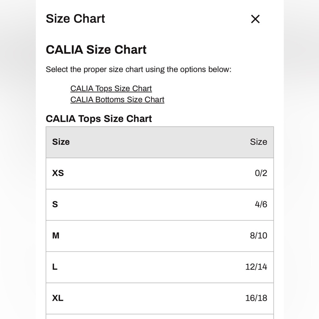This screenshot has width=319, height=319.
Task: Click the right-aligned Size column header
Action: tap(258, 142)
